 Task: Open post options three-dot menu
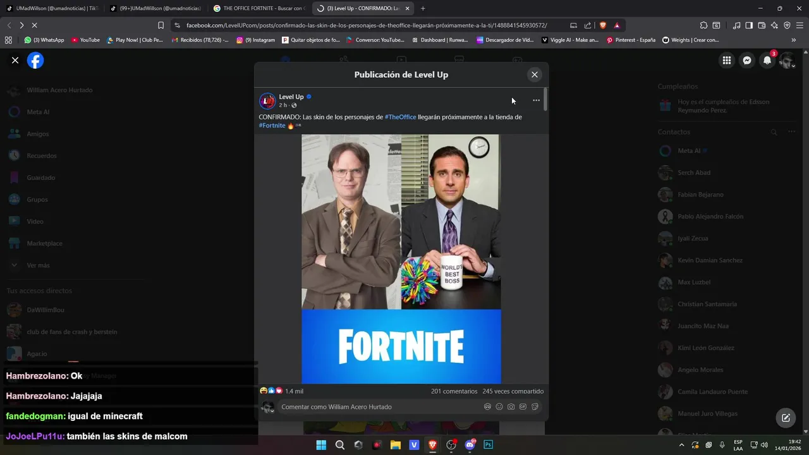pos(536,100)
